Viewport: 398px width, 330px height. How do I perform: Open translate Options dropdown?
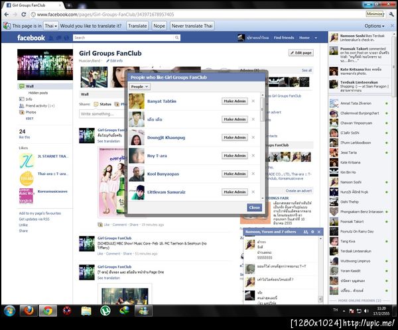point(374,26)
